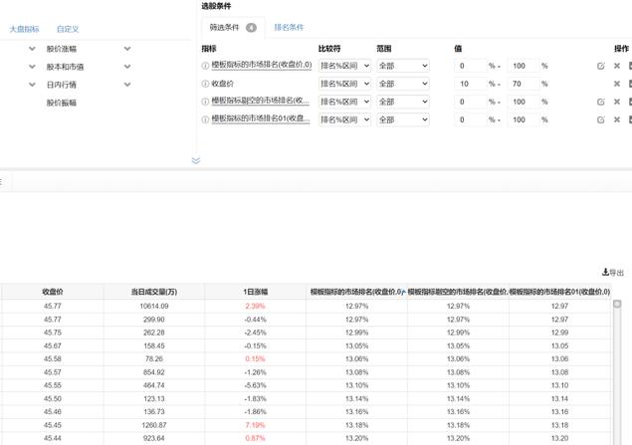
Task: Click info icon of first 模板指标 condition
Action: pyautogui.click(x=206, y=67)
